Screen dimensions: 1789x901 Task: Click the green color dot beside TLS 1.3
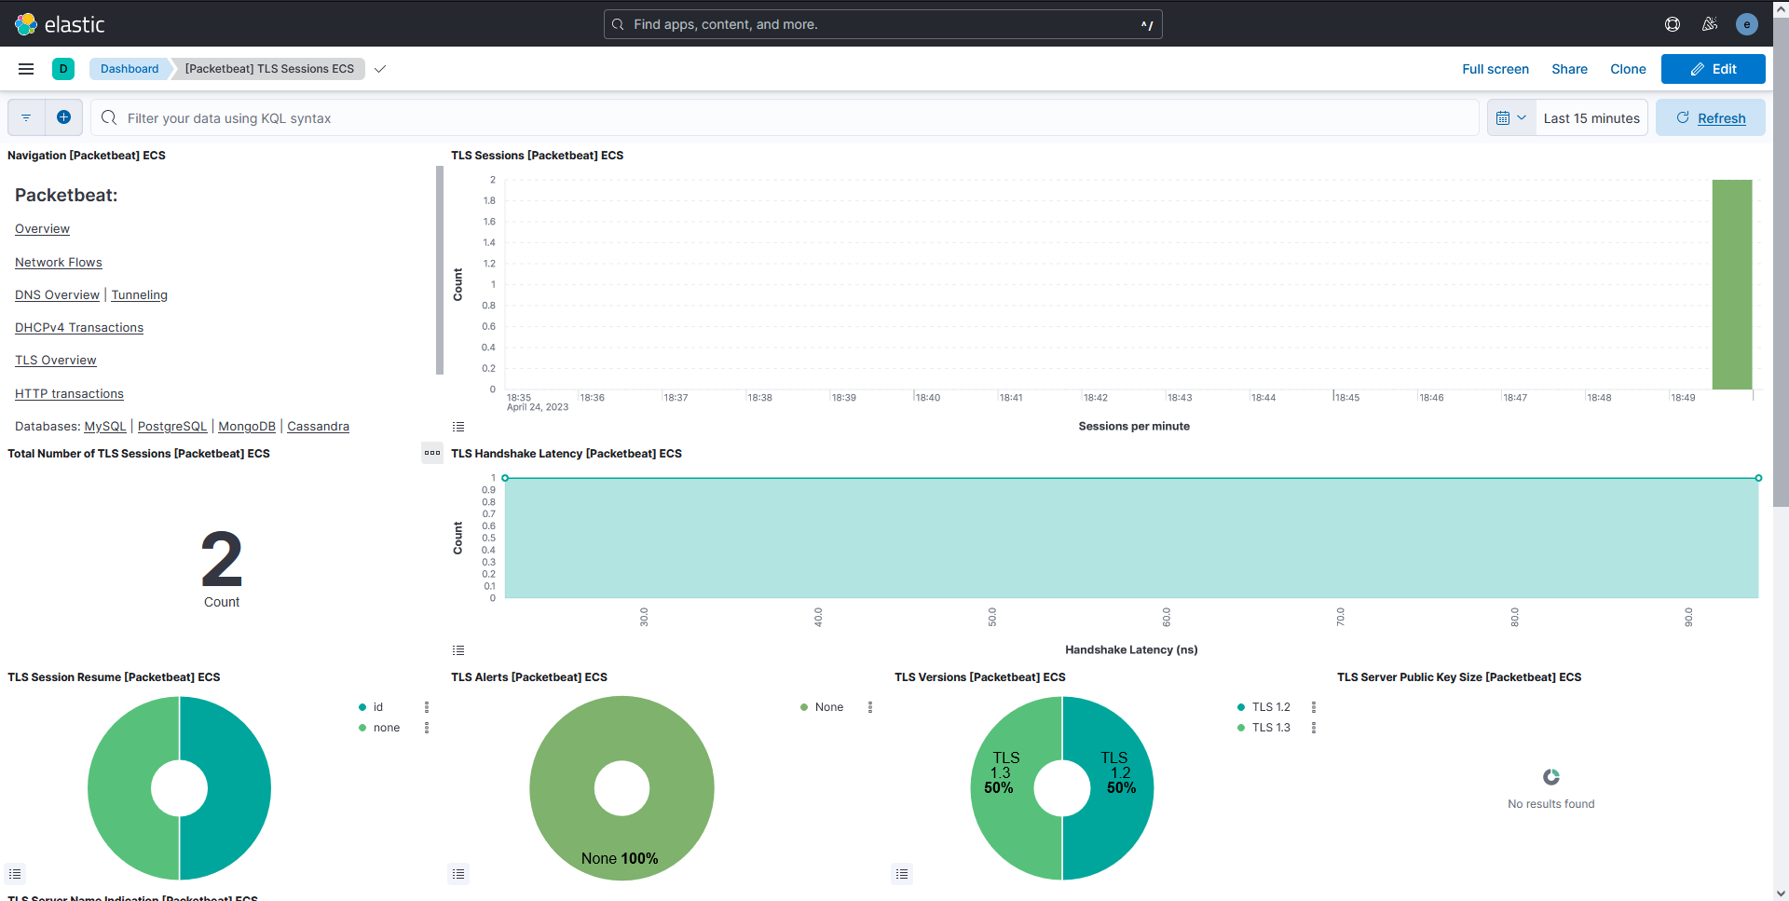1240,728
